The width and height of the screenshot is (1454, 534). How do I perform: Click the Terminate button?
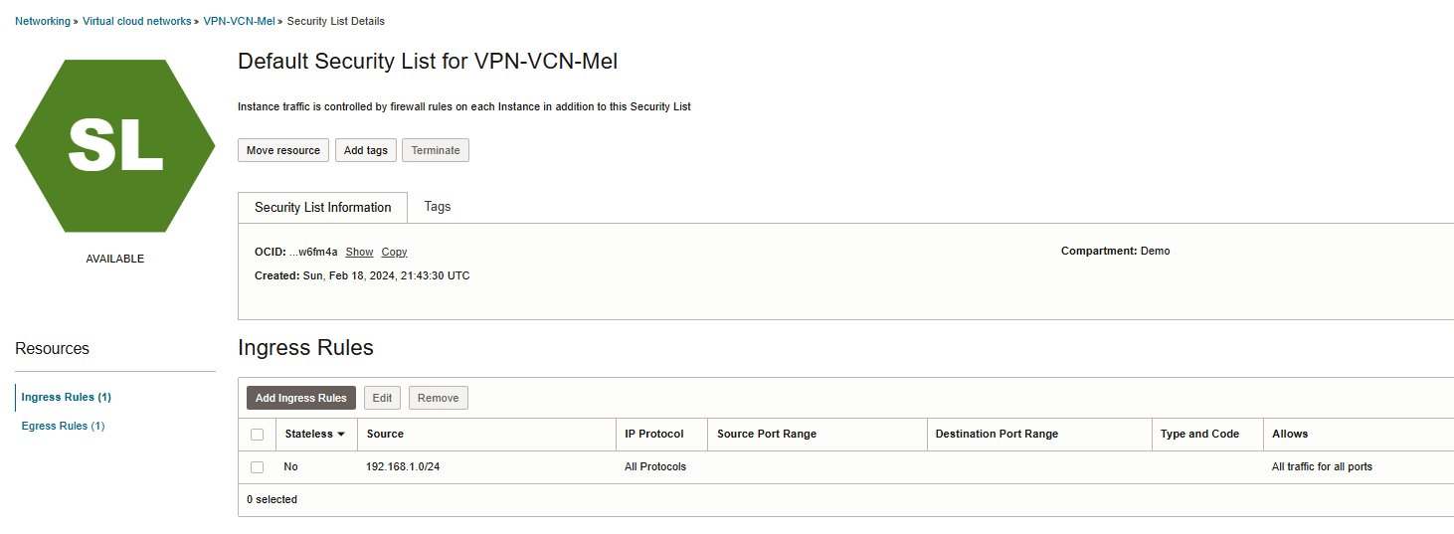click(x=436, y=150)
